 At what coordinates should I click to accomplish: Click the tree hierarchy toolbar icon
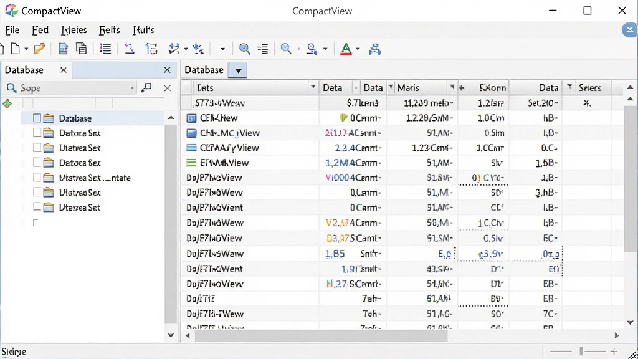(x=151, y=49)
